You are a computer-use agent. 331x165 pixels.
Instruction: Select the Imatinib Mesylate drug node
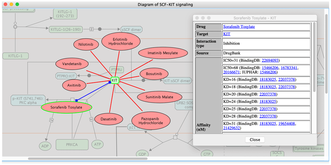coord(163,53)
